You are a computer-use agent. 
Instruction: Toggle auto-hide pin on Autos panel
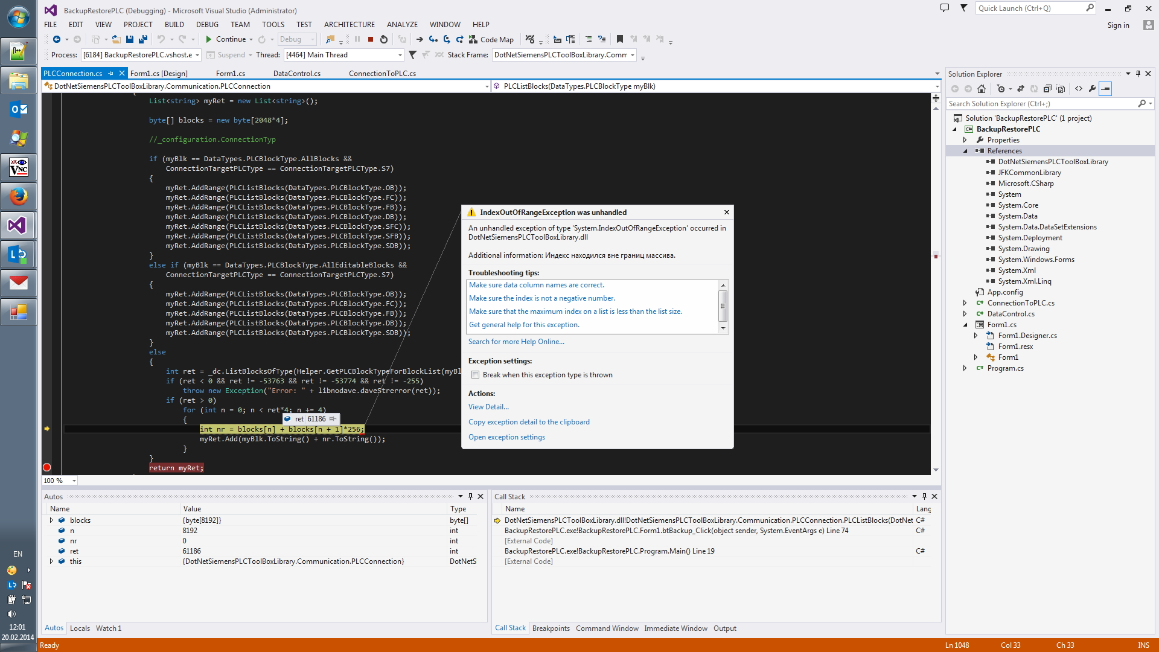(x=470, y=496)
